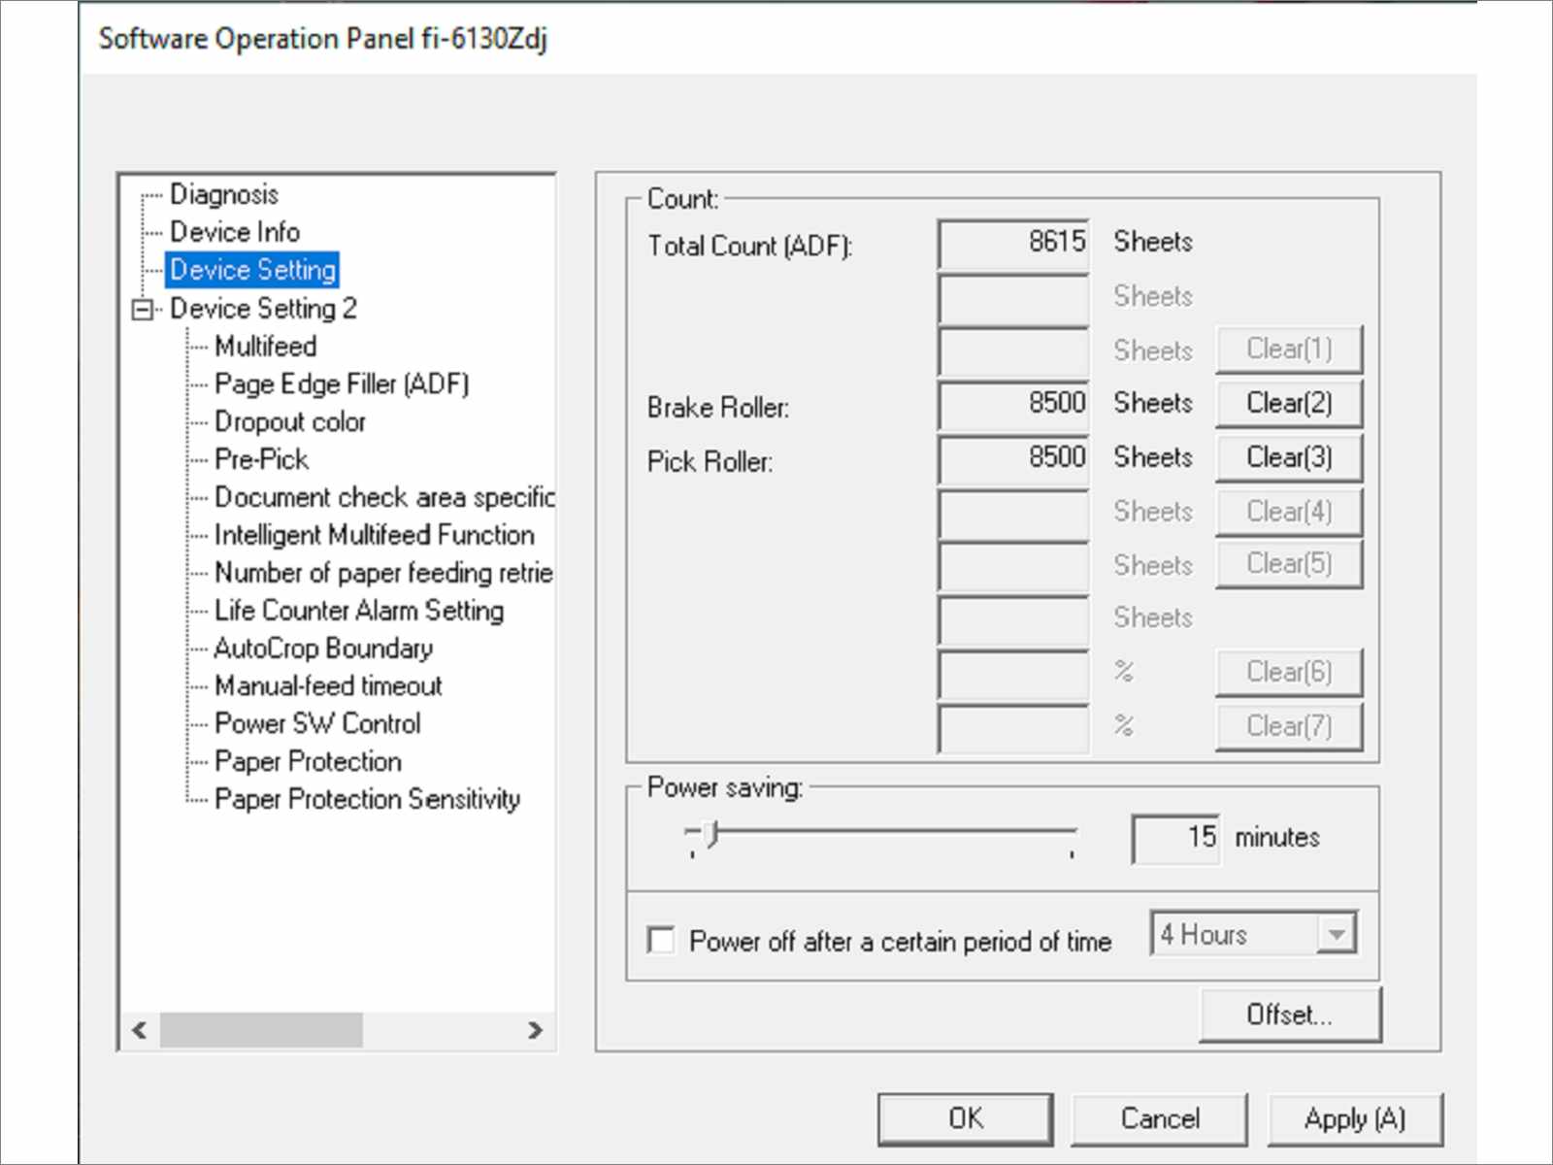1553x1165 pixels.
Task: Select Manual-feed timeout
Action: point(328,686)
